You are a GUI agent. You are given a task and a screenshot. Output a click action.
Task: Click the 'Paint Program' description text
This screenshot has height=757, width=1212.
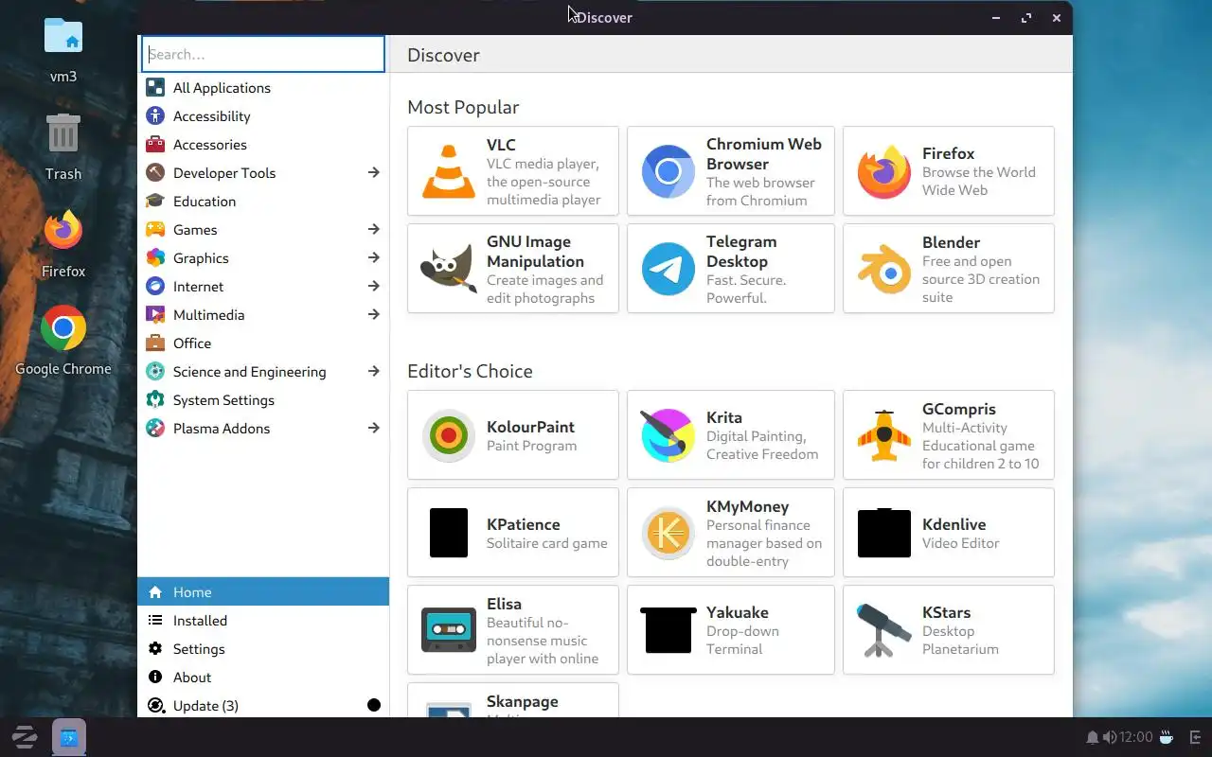(531, 446)
